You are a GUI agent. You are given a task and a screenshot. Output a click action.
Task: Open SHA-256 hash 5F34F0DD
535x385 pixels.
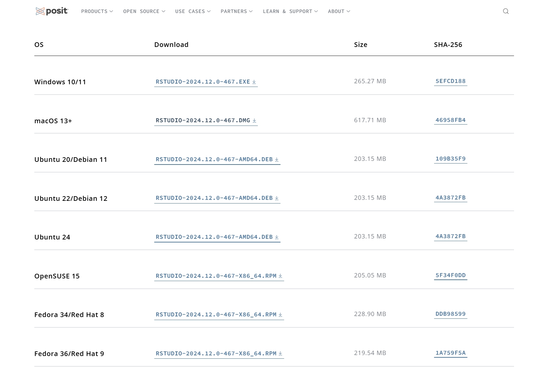(450, 275)
